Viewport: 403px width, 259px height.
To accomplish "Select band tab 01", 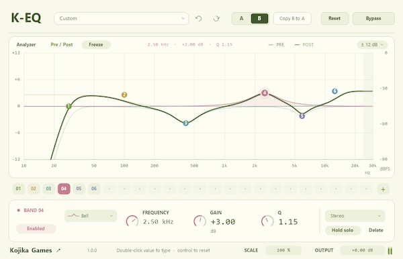I will [18, 189].
